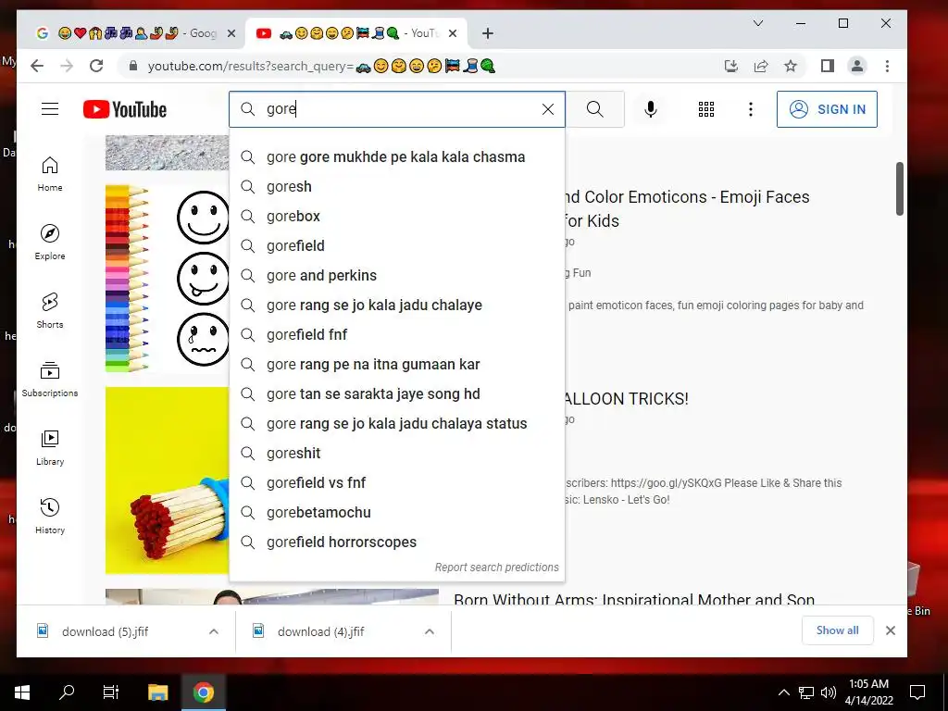Click the magnifier search submit button
This screenshot has height=711, width=948.
(x=595, y=109)
